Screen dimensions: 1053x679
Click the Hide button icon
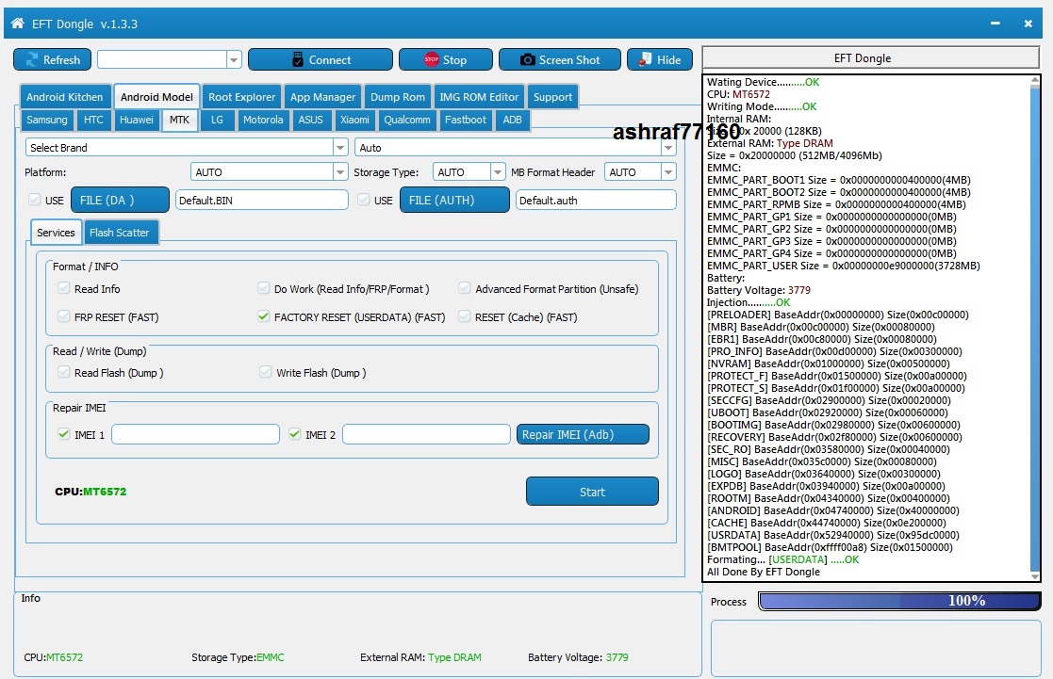click(x=645, y=59)
